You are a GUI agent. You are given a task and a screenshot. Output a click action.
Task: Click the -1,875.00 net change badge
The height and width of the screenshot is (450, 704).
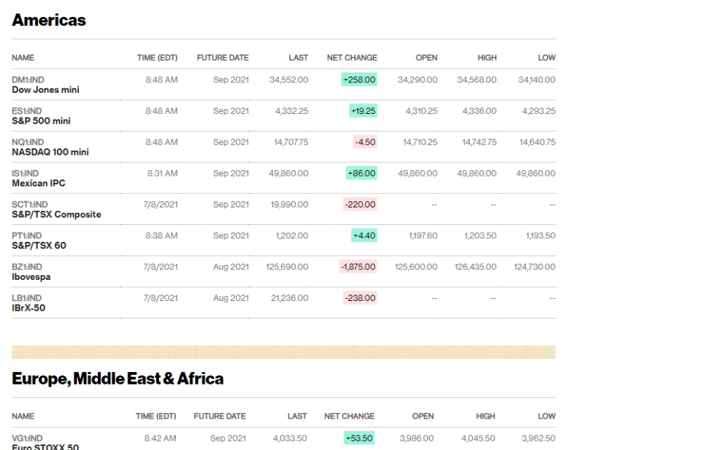358,266
